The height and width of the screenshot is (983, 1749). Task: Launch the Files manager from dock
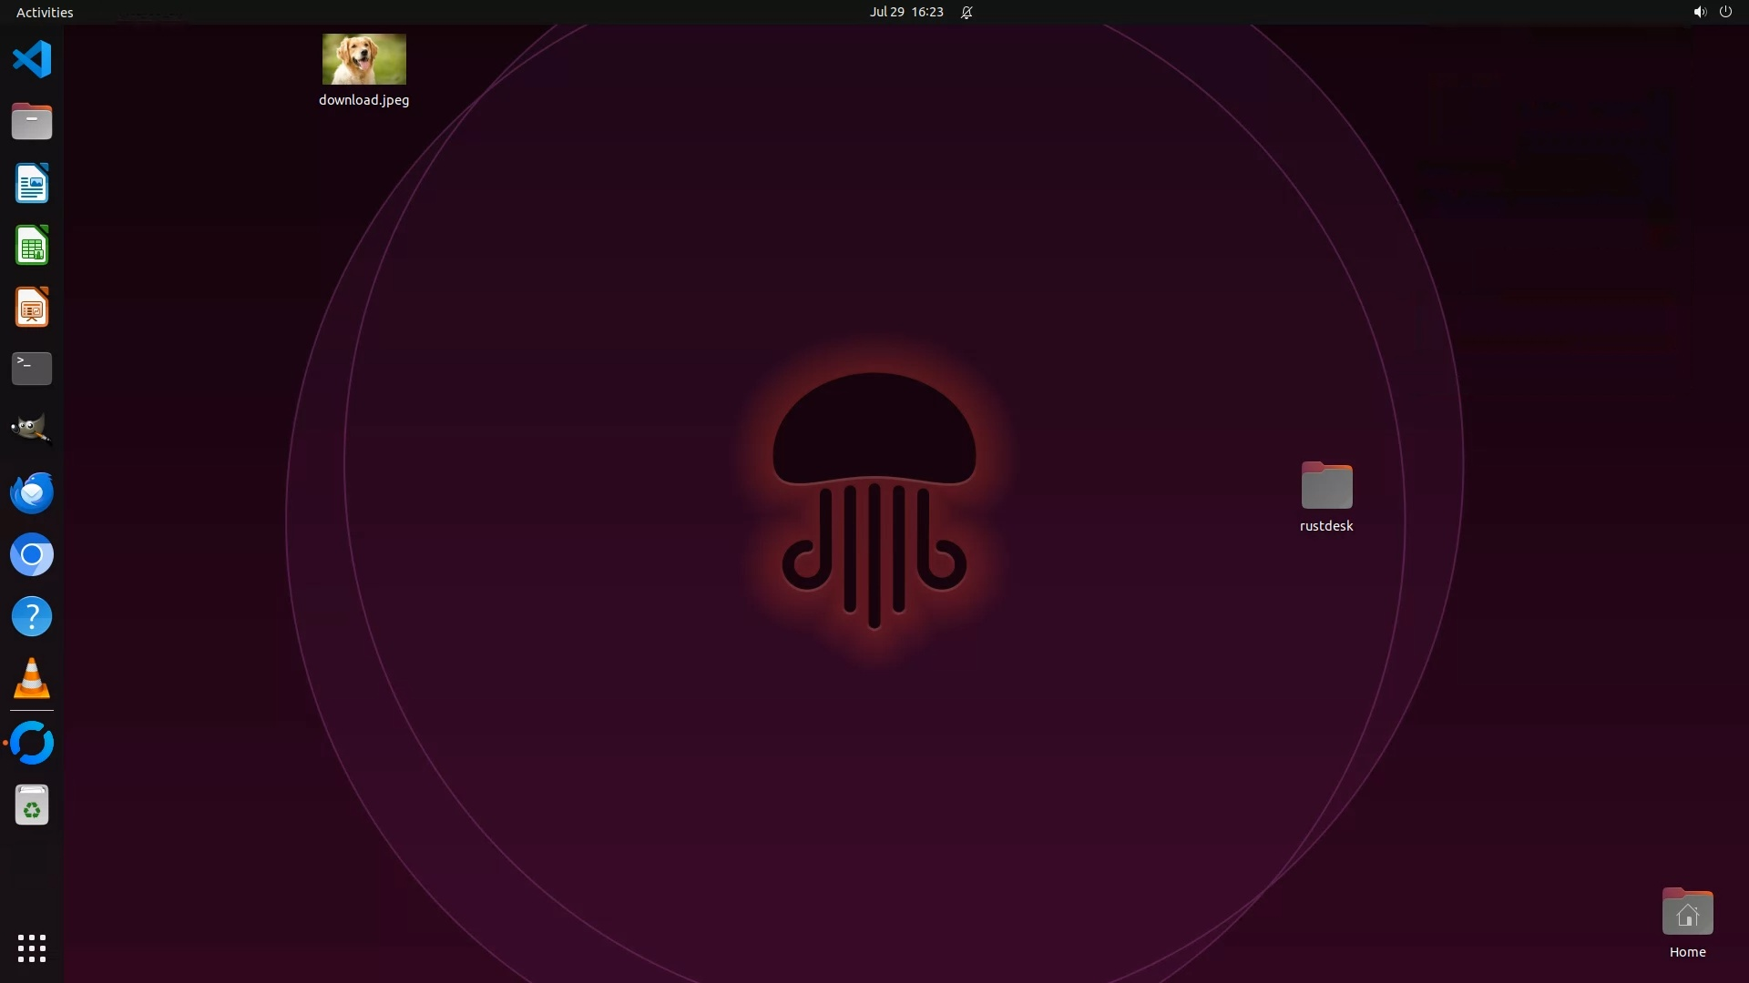[x=32, y=121]
